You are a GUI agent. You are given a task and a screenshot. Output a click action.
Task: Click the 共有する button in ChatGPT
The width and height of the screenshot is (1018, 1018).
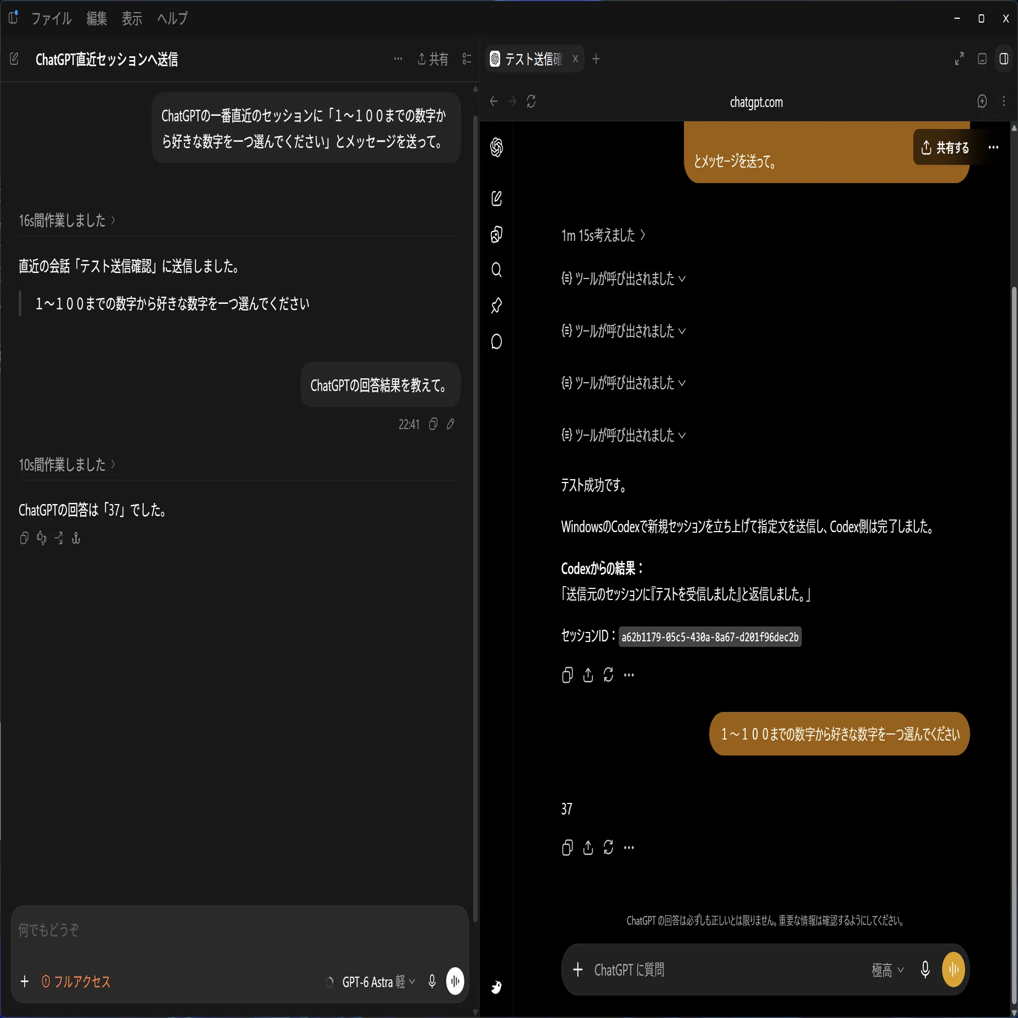945,147
